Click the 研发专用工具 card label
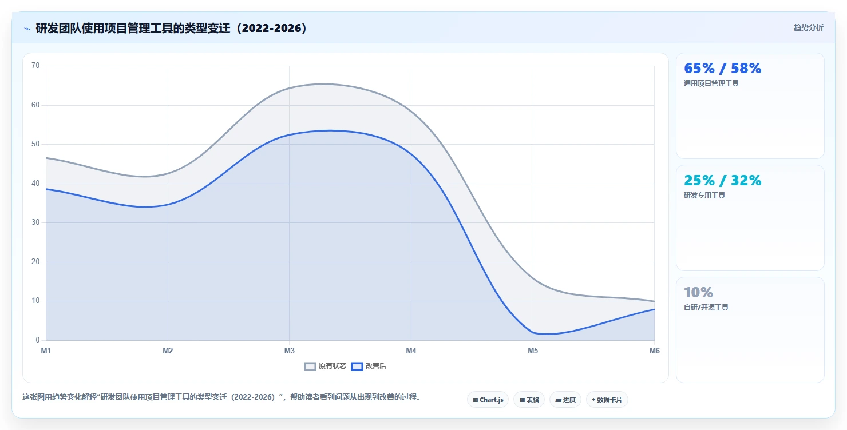 [x=704, y=196]
